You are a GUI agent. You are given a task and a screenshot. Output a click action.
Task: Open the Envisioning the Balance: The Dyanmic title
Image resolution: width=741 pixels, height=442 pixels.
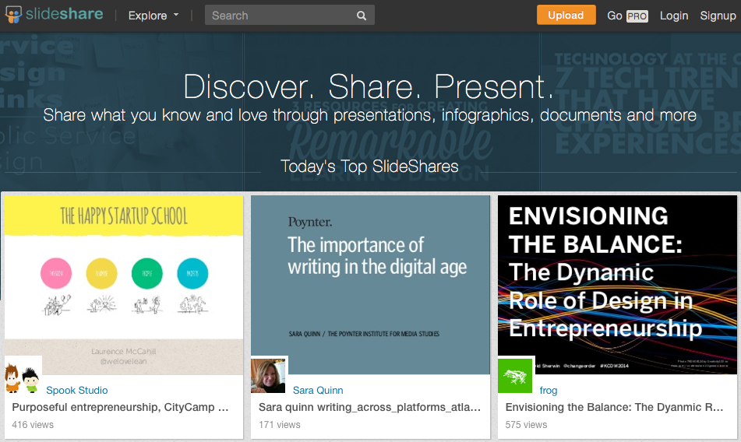(x=614, y=407)
